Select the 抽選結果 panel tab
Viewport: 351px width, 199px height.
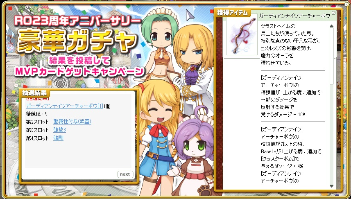coord(34,93)
